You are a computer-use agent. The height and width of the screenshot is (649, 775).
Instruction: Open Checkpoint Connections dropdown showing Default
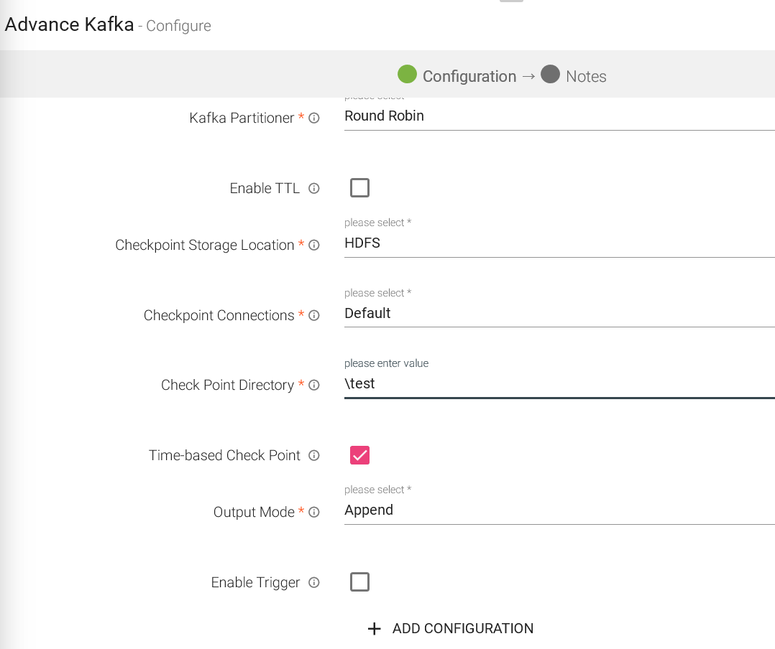[x=559, y=314]
